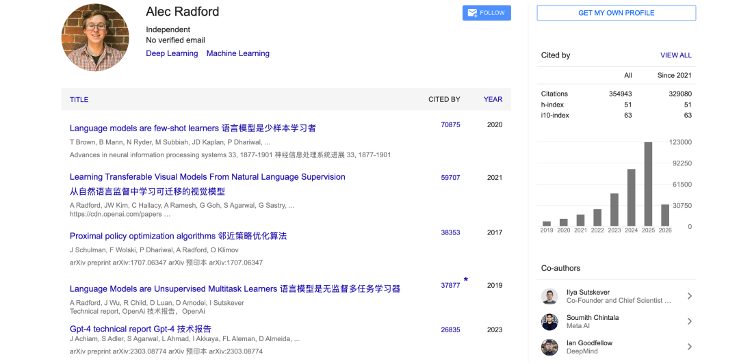Click Ilya Sutskever's avatar picture
This screenshot has width=739, height=363.
point(549,296)
